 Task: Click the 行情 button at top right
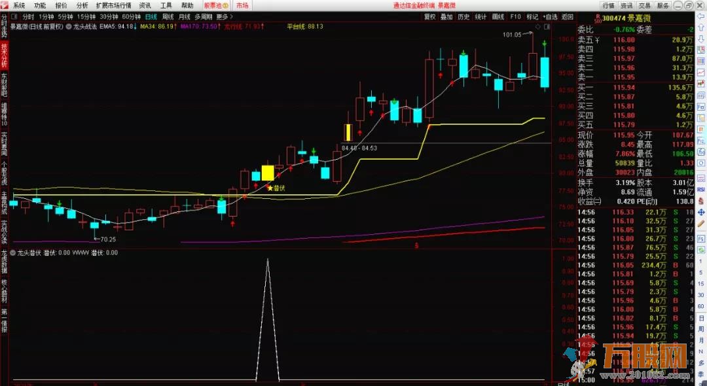click(609, 5)
